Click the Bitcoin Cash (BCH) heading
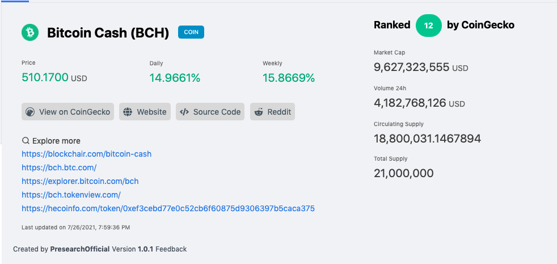Image resolution: width=557 pixels, height=264 pixels. (x=108, y=33)
